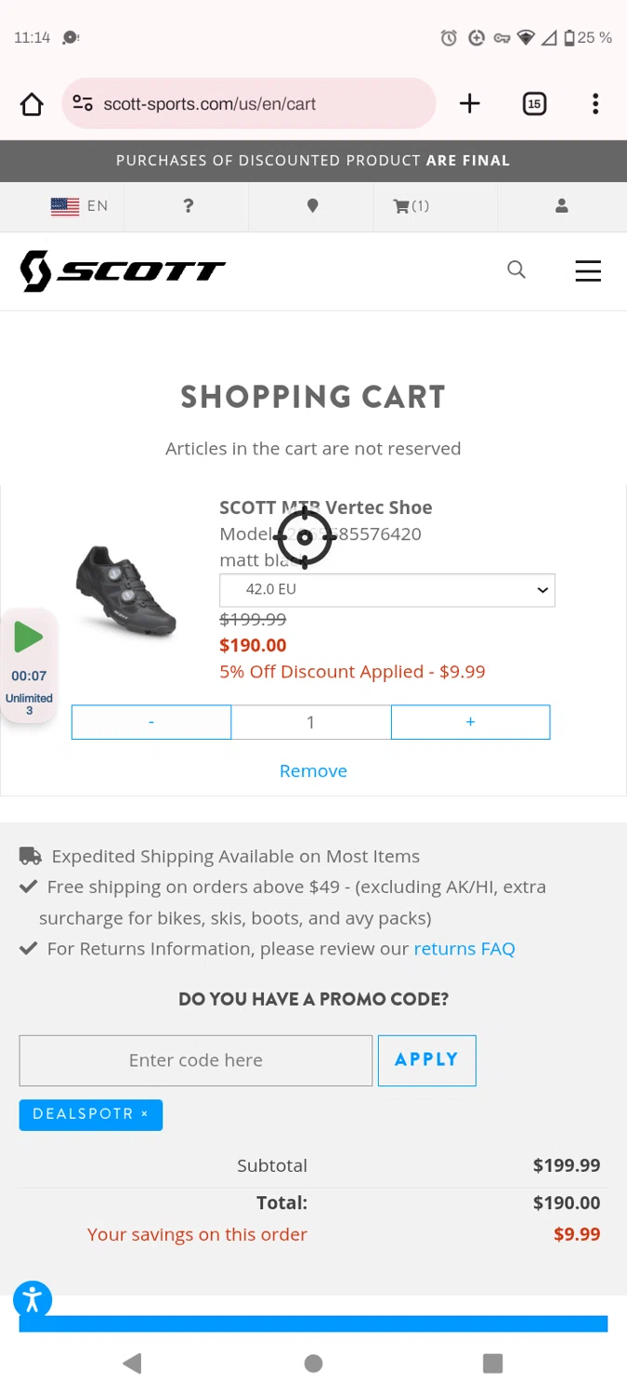Open the hamburger navigation menu
Viewport: 627px width, 1394px height.
588,270
